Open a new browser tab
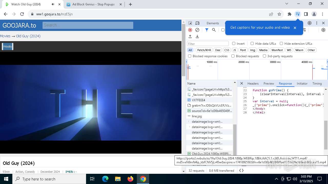The width and height of the screenshot is (328, 184). (130, 4)
